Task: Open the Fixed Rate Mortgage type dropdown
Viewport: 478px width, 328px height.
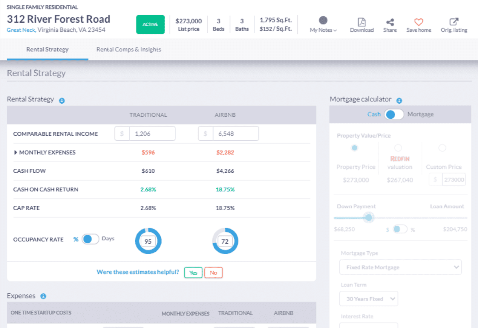Action: tap(400, 267)
